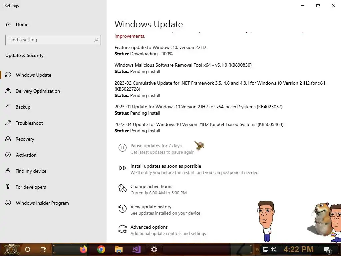Screen dimensions: 341x256
Task: Click the KB4023057 update entry
Action: point(198,107)
